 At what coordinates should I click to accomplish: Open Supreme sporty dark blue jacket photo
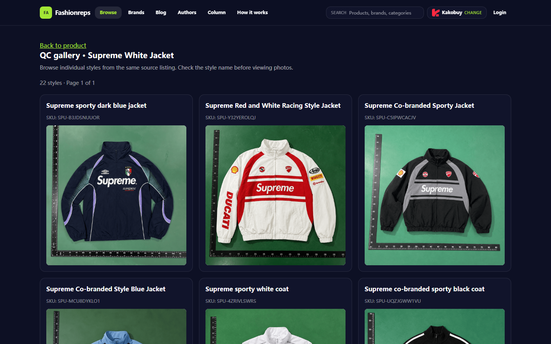[116, 195]
